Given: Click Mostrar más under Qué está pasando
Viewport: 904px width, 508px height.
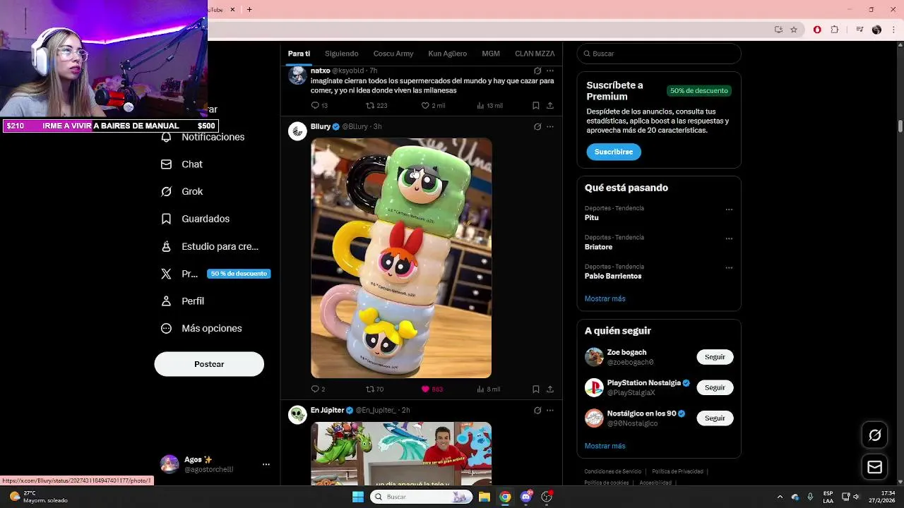Looking at the screenshot, I should coord(605,298).
